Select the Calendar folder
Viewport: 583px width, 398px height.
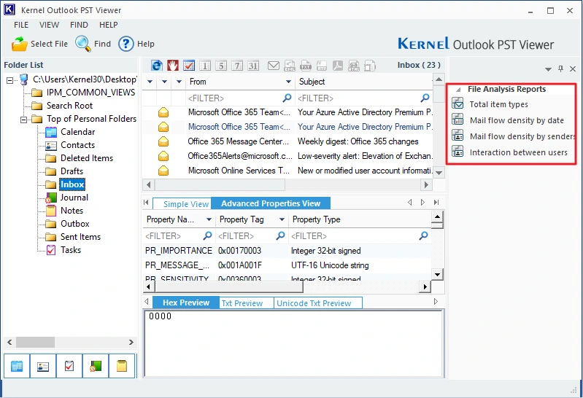(77, 132)
